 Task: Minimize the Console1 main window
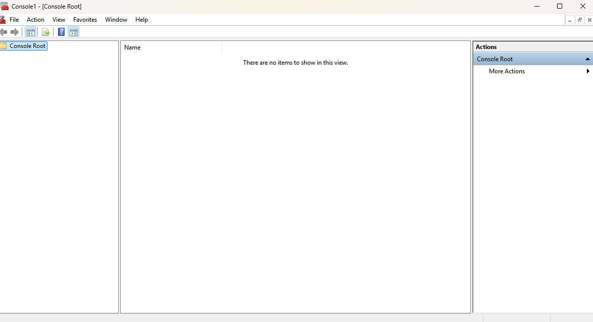point(537,6)
